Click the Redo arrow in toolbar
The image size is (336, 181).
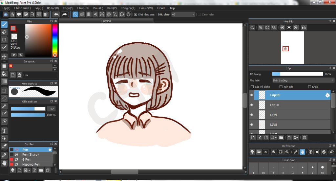[x=64, y=14]
